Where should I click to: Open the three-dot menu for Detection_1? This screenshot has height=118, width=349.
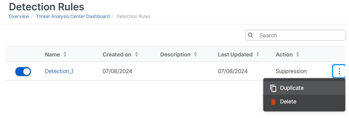click(x=339, y=71)
